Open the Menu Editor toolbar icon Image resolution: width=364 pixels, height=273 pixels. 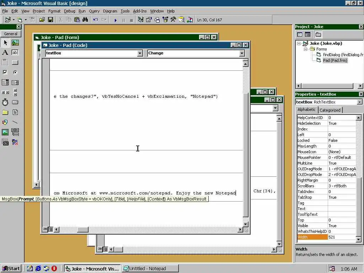(x=32, y=20)
